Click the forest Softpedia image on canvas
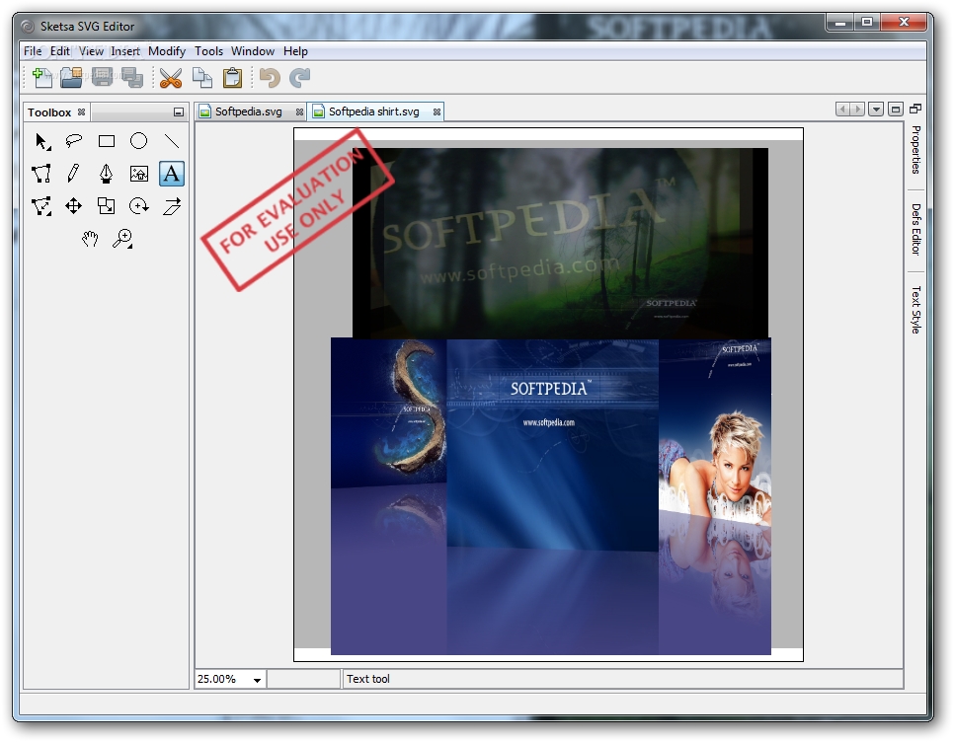Viewport: 954px width, 742px height. click(560, 243)
